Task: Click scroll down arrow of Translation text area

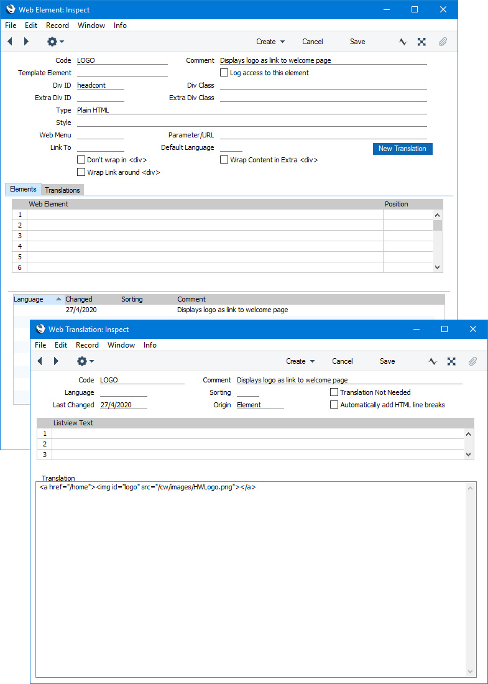Action: pos(470,671)
